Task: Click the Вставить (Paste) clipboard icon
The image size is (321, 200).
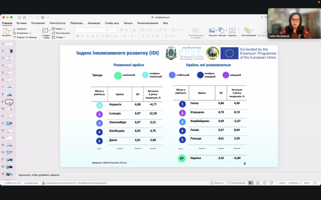Action: click(x=7, y=30)
